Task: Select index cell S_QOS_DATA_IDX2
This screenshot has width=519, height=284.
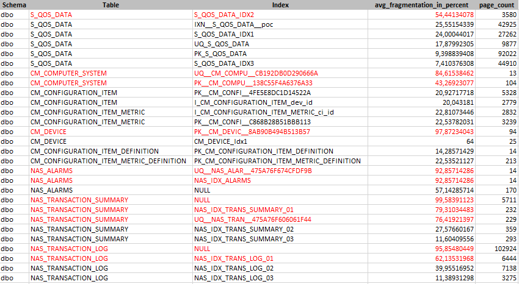Action: coord(280,15)
